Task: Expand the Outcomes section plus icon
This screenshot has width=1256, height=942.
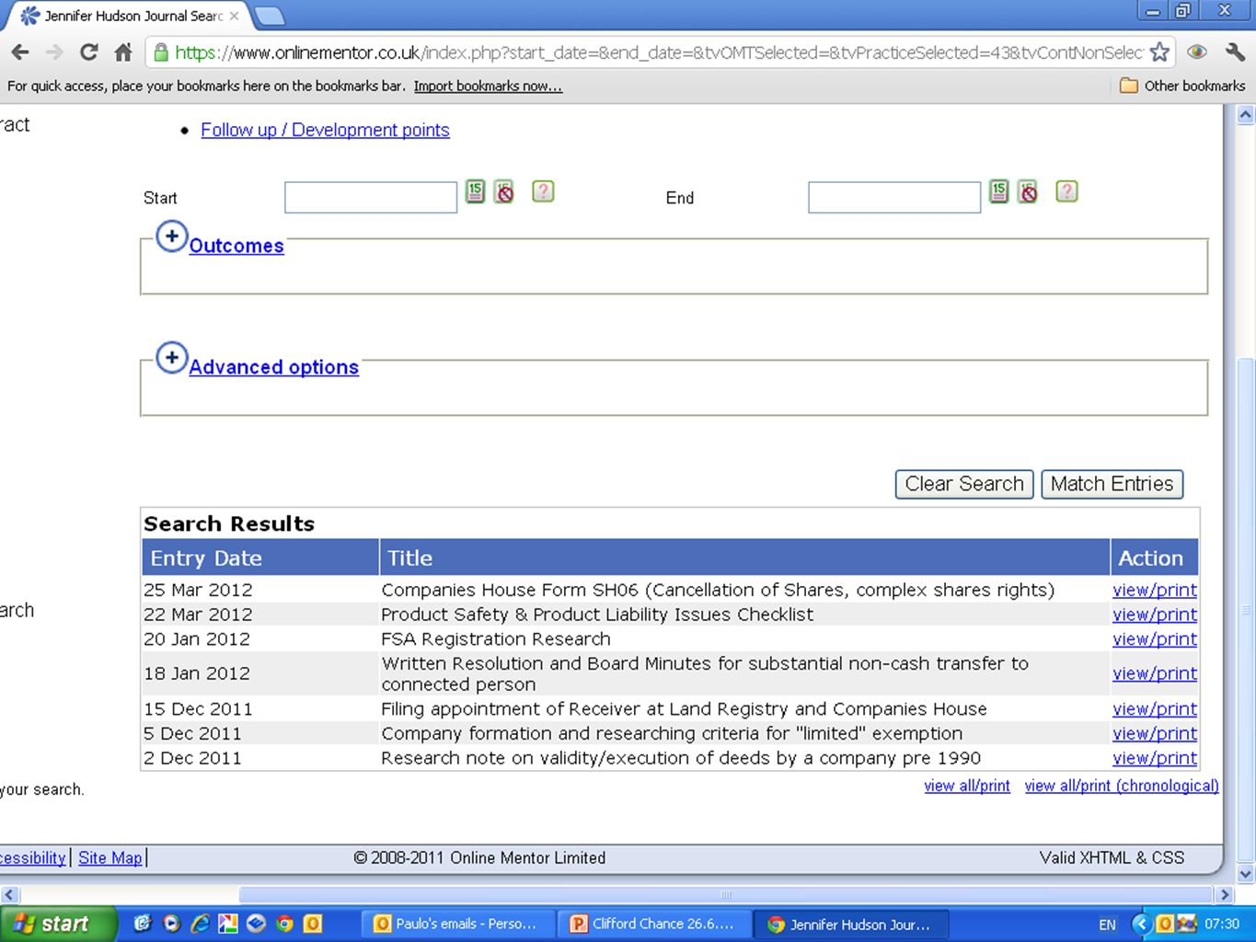Action: tap(172, 236)
